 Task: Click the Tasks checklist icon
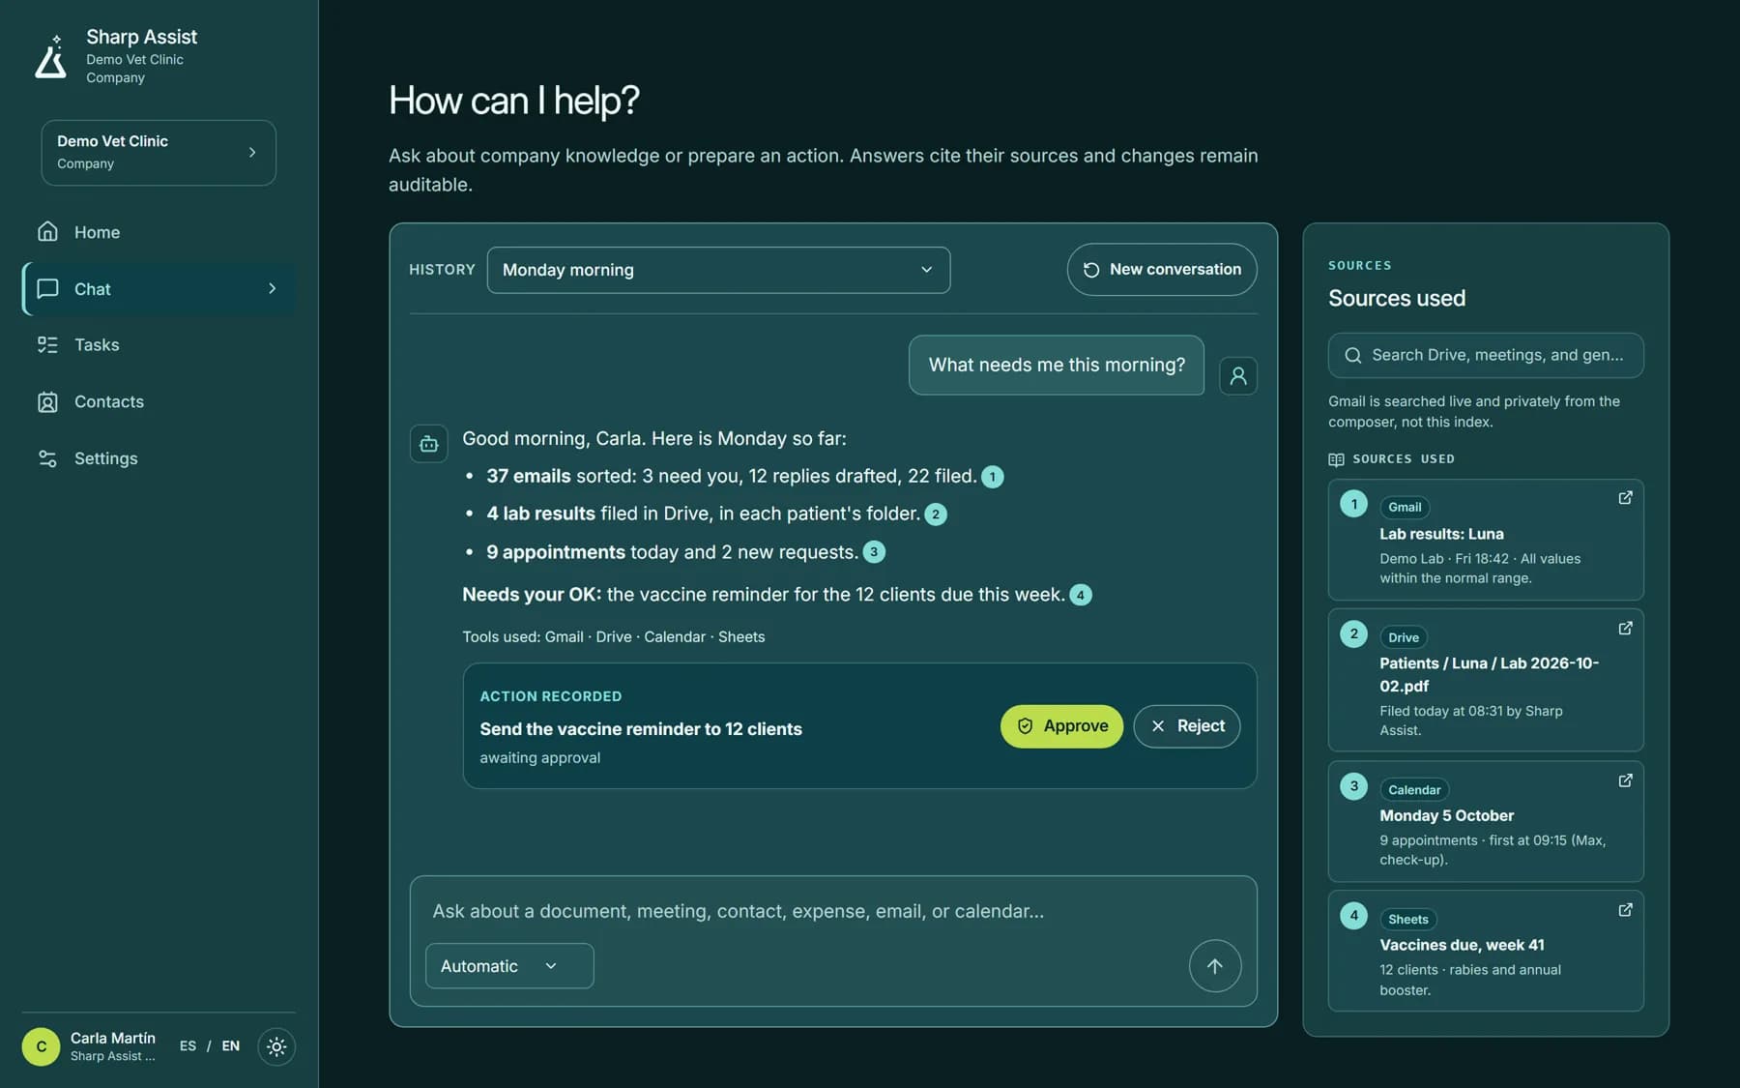click(47, 344)
